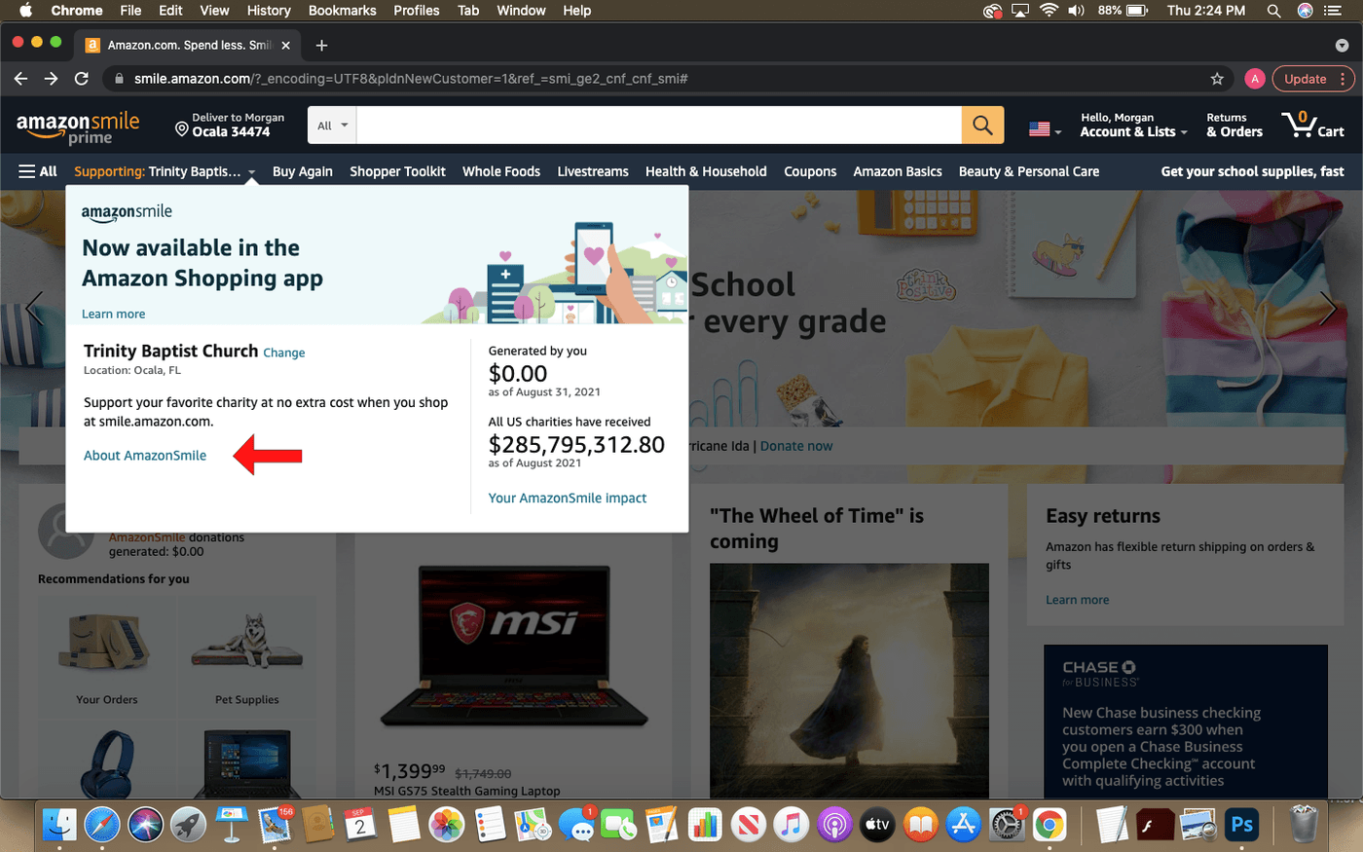
Task: Open the country flag language dropdown
Action: (1045, 129)
